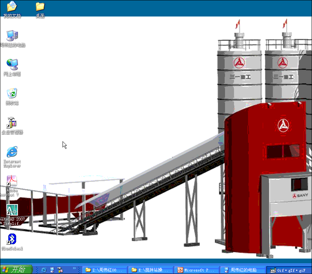Click the Show Desktop Quick Launch icon
Viewport: 312px width, 274px height.
(x=52, y=270)
